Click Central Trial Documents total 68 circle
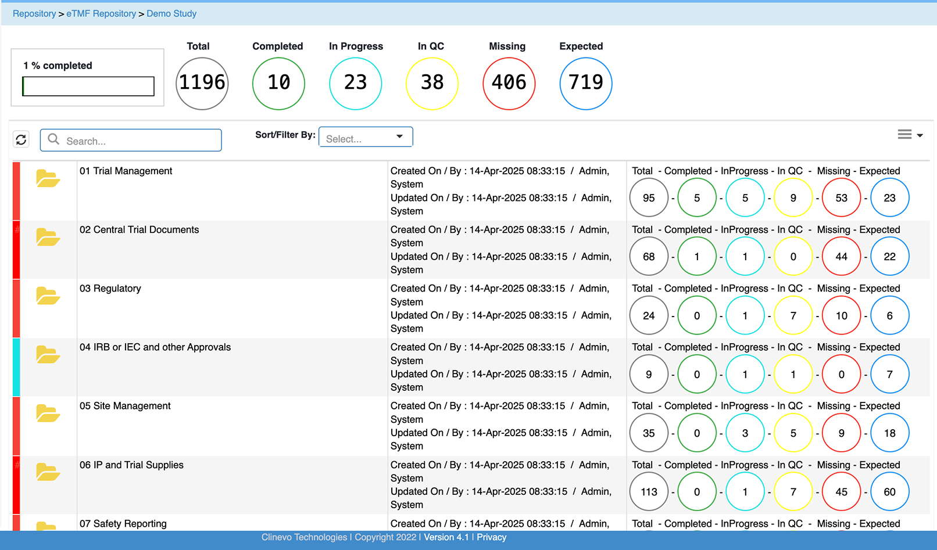The width and height of the screenshot is (937, 550). (x=649, y=257)
